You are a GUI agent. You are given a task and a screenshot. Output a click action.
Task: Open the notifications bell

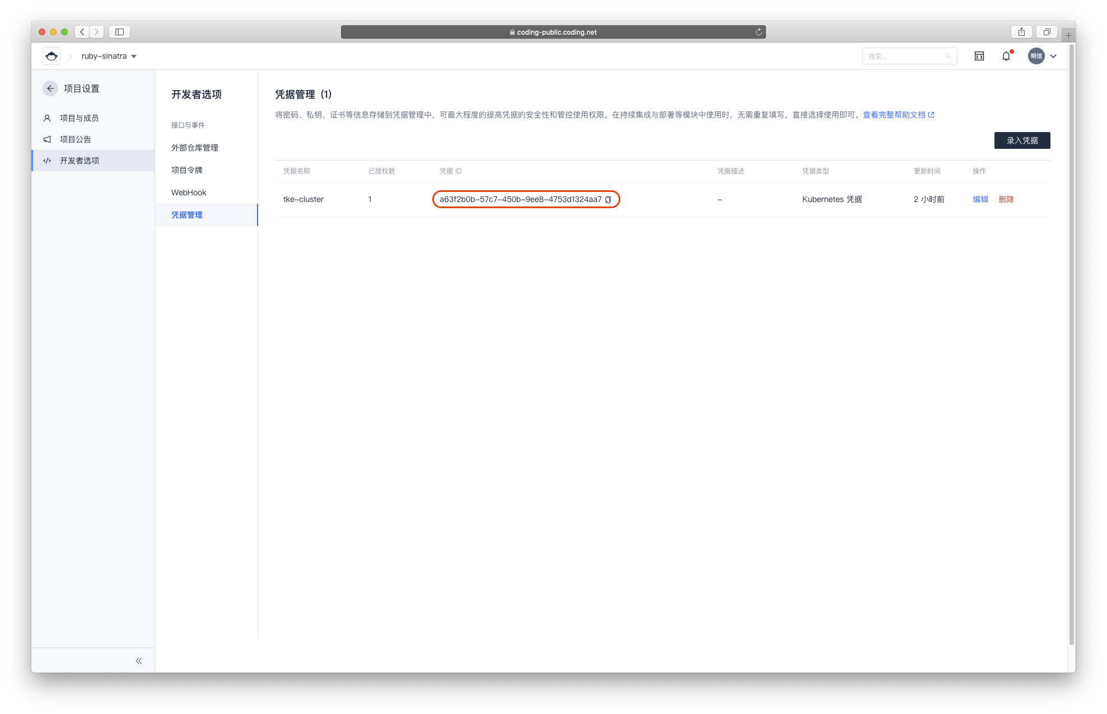(x=1006, y=56)
